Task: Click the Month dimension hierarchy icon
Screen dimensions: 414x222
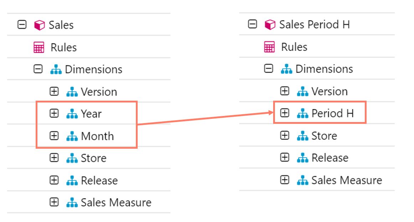Action: click(72, 136)
